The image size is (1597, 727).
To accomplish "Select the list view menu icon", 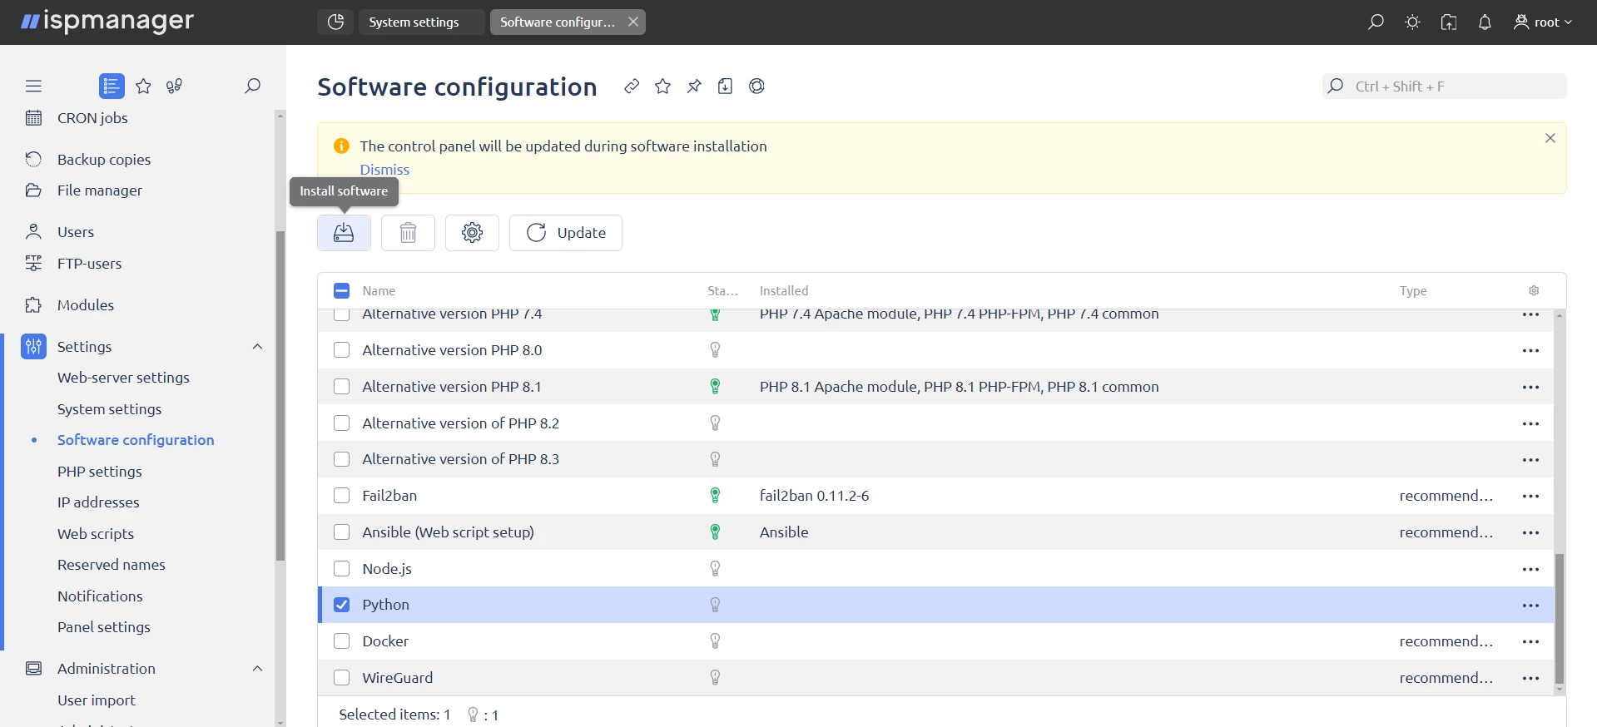I will tap(112, 86).
